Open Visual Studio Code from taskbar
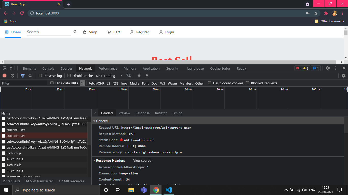Image resolution: width=348 pixels, height=195 pixels. (x=168, y=190)
